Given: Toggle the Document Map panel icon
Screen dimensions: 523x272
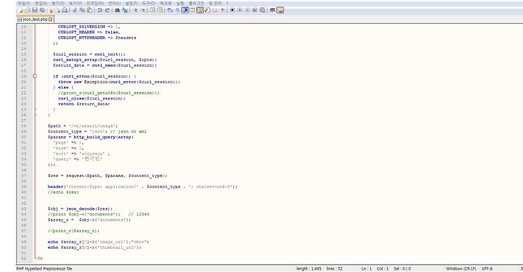Looking at the screenshot, I should click(200, 10).
